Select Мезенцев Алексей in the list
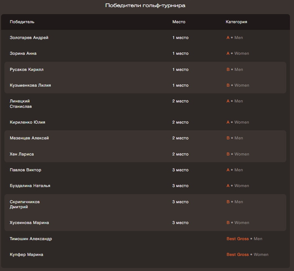 tap(29, 138)
